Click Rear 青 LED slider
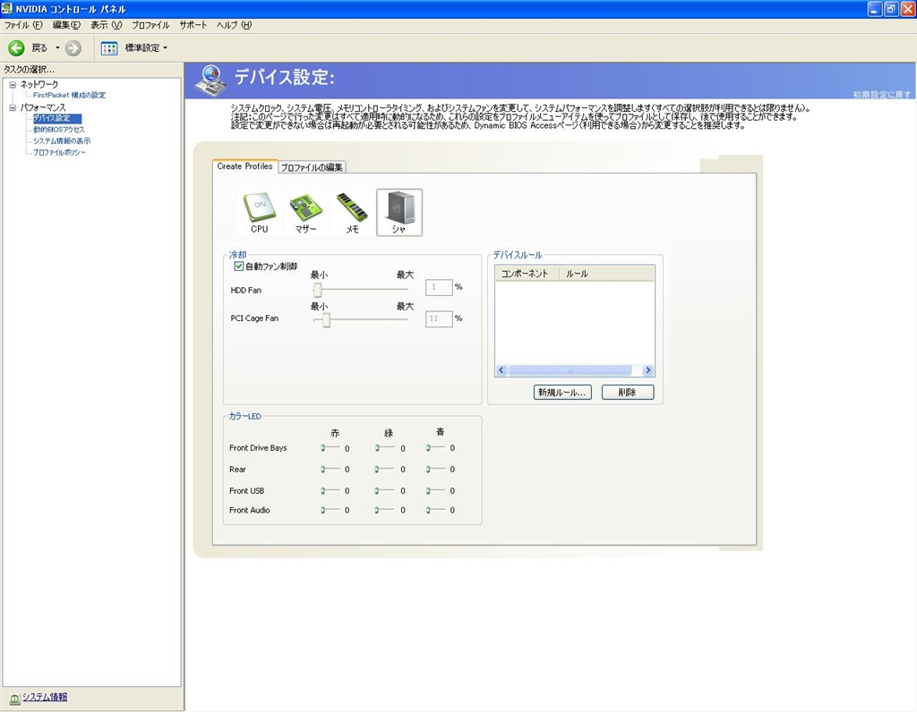Image resolution: width=917 pixels, height=712 pixels. 436,469
